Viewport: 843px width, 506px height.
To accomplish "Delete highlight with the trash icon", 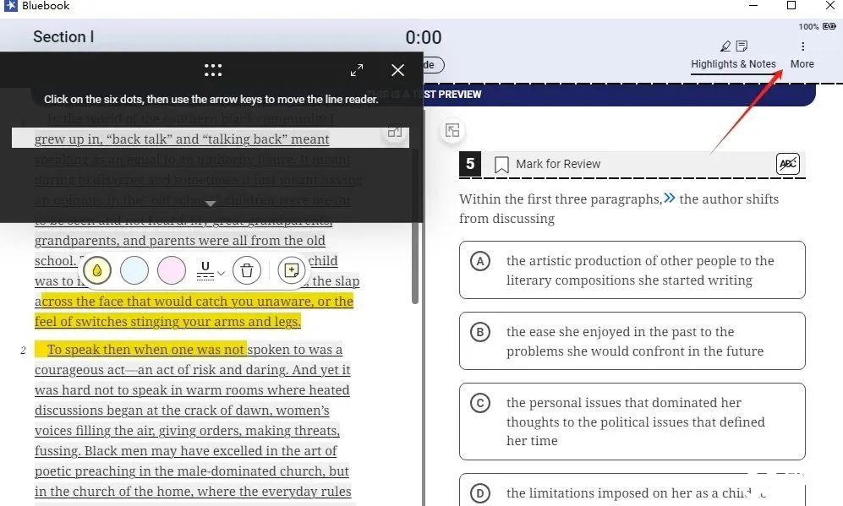I will (247, 270).
